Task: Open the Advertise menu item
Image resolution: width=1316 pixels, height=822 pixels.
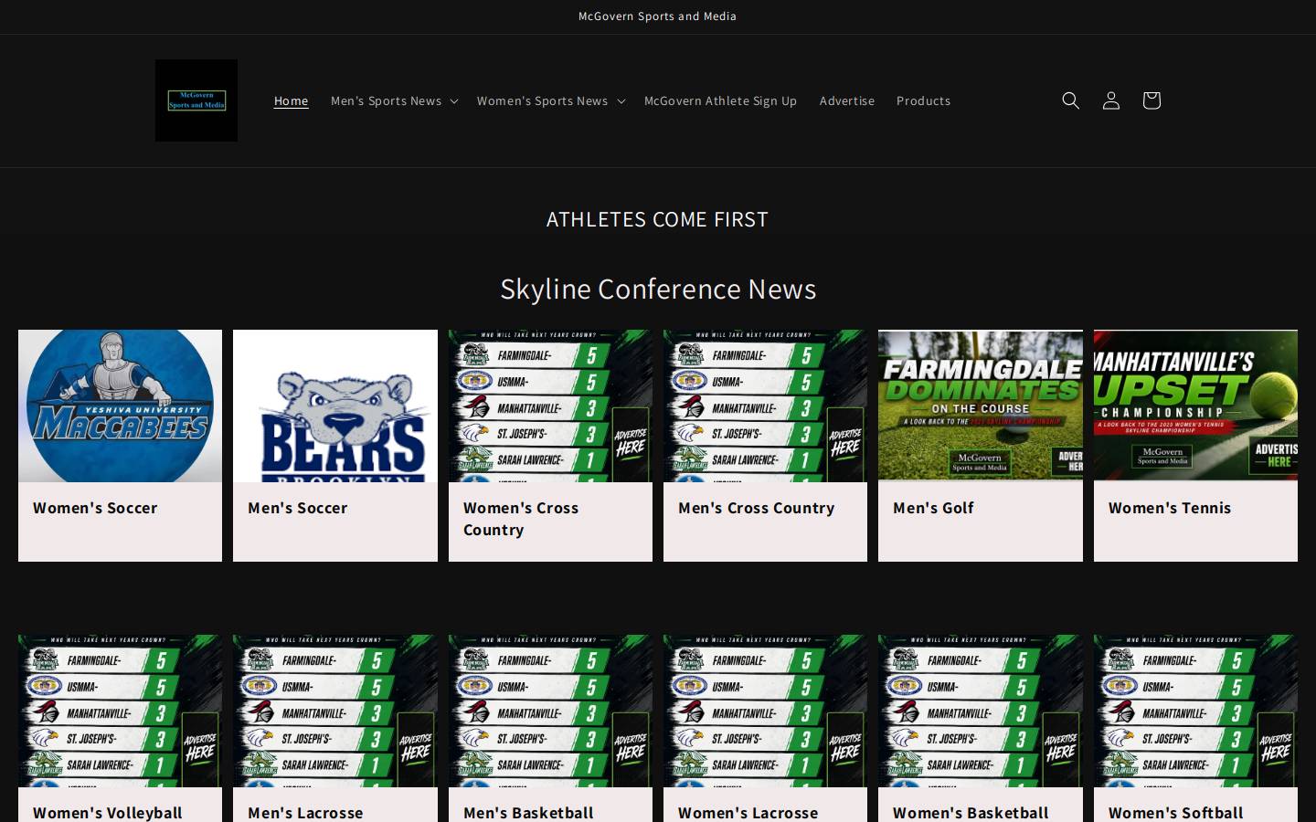Action: point(847,100)
